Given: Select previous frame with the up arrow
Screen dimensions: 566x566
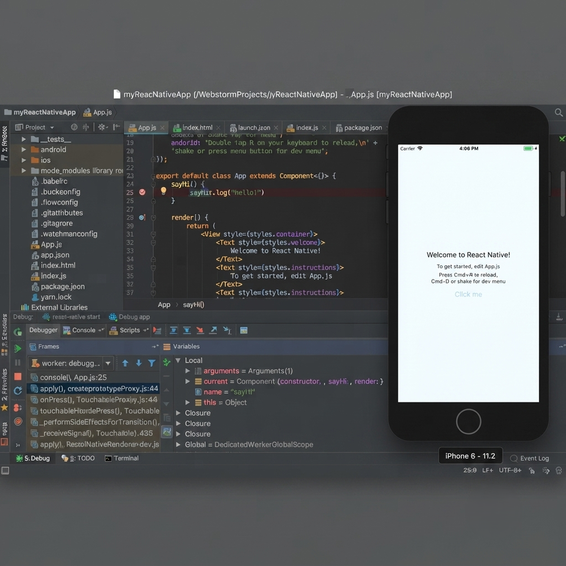Looking at the screenshot, I should point(125,363).
